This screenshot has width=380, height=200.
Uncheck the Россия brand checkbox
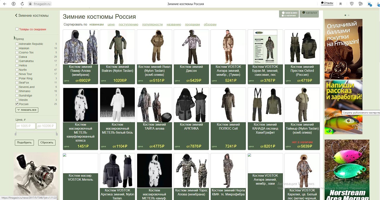point(17,104)
